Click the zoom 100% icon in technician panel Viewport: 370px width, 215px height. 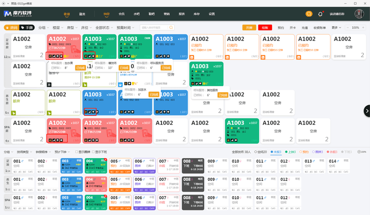coord(359,152)
